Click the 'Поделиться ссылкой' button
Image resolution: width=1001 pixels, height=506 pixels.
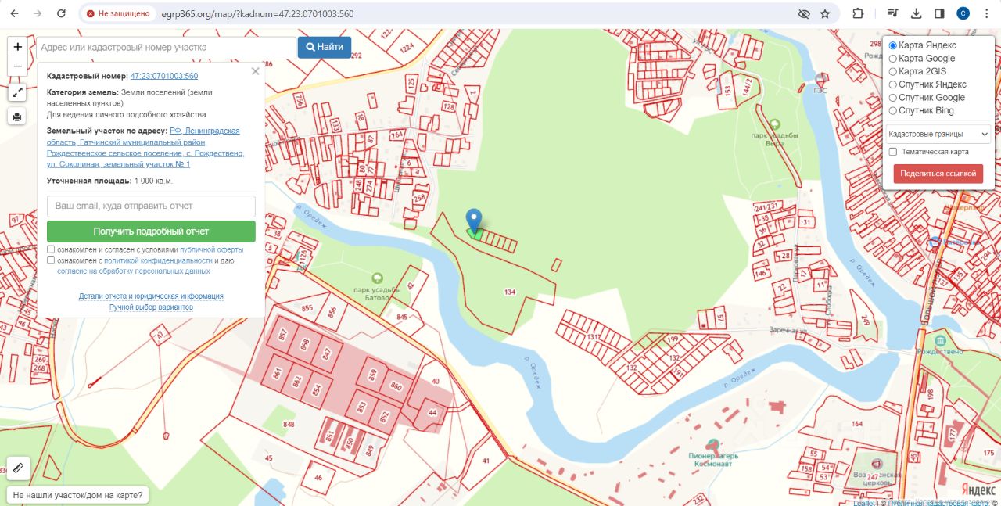coord(938,174)
